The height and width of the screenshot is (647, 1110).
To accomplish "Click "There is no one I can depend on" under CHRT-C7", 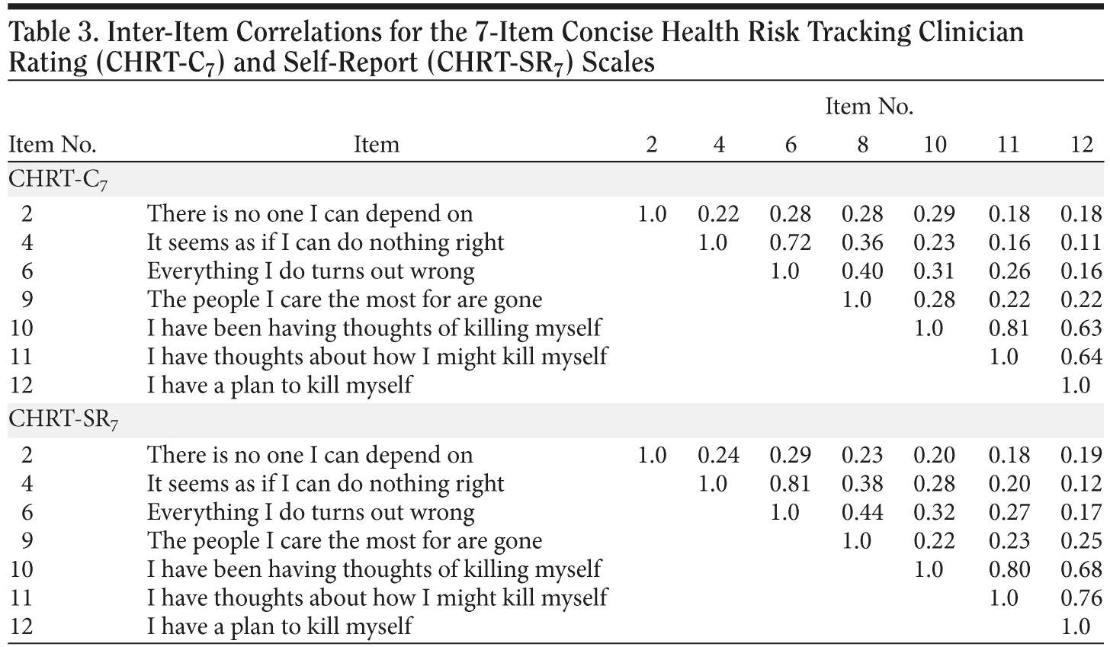I will (x=310, y=214).
